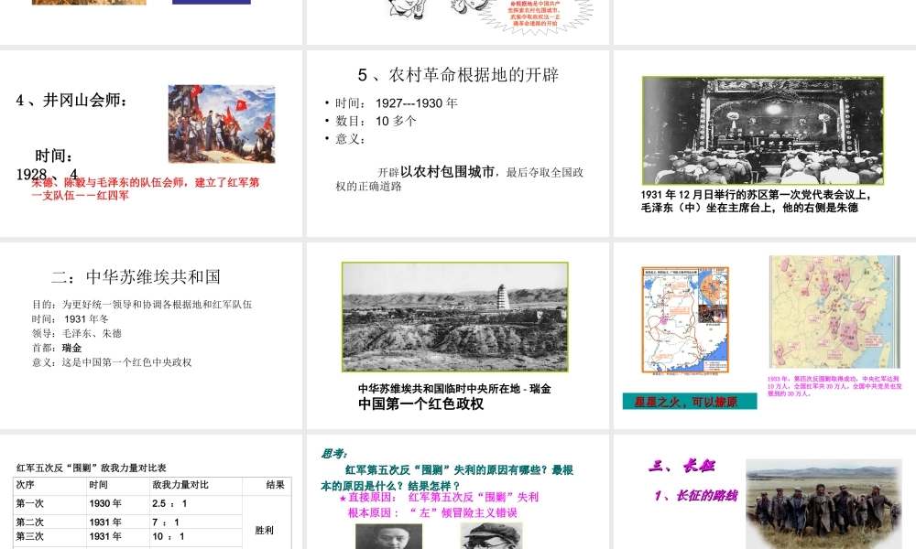The image size is (916, 549).
Task: Click line 直接原因: 红军第五次反"围剿"失利
Action: 439,497
